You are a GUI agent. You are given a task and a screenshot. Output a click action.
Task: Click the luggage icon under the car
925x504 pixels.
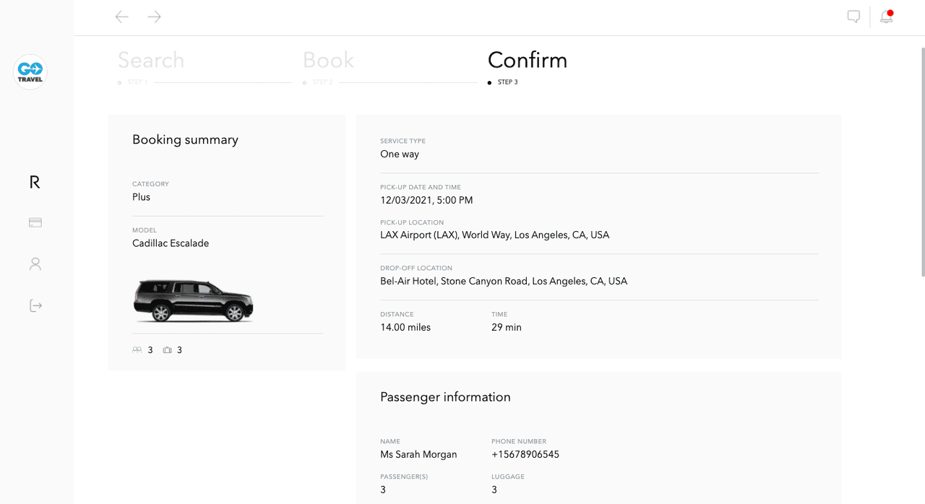[168, 350]
